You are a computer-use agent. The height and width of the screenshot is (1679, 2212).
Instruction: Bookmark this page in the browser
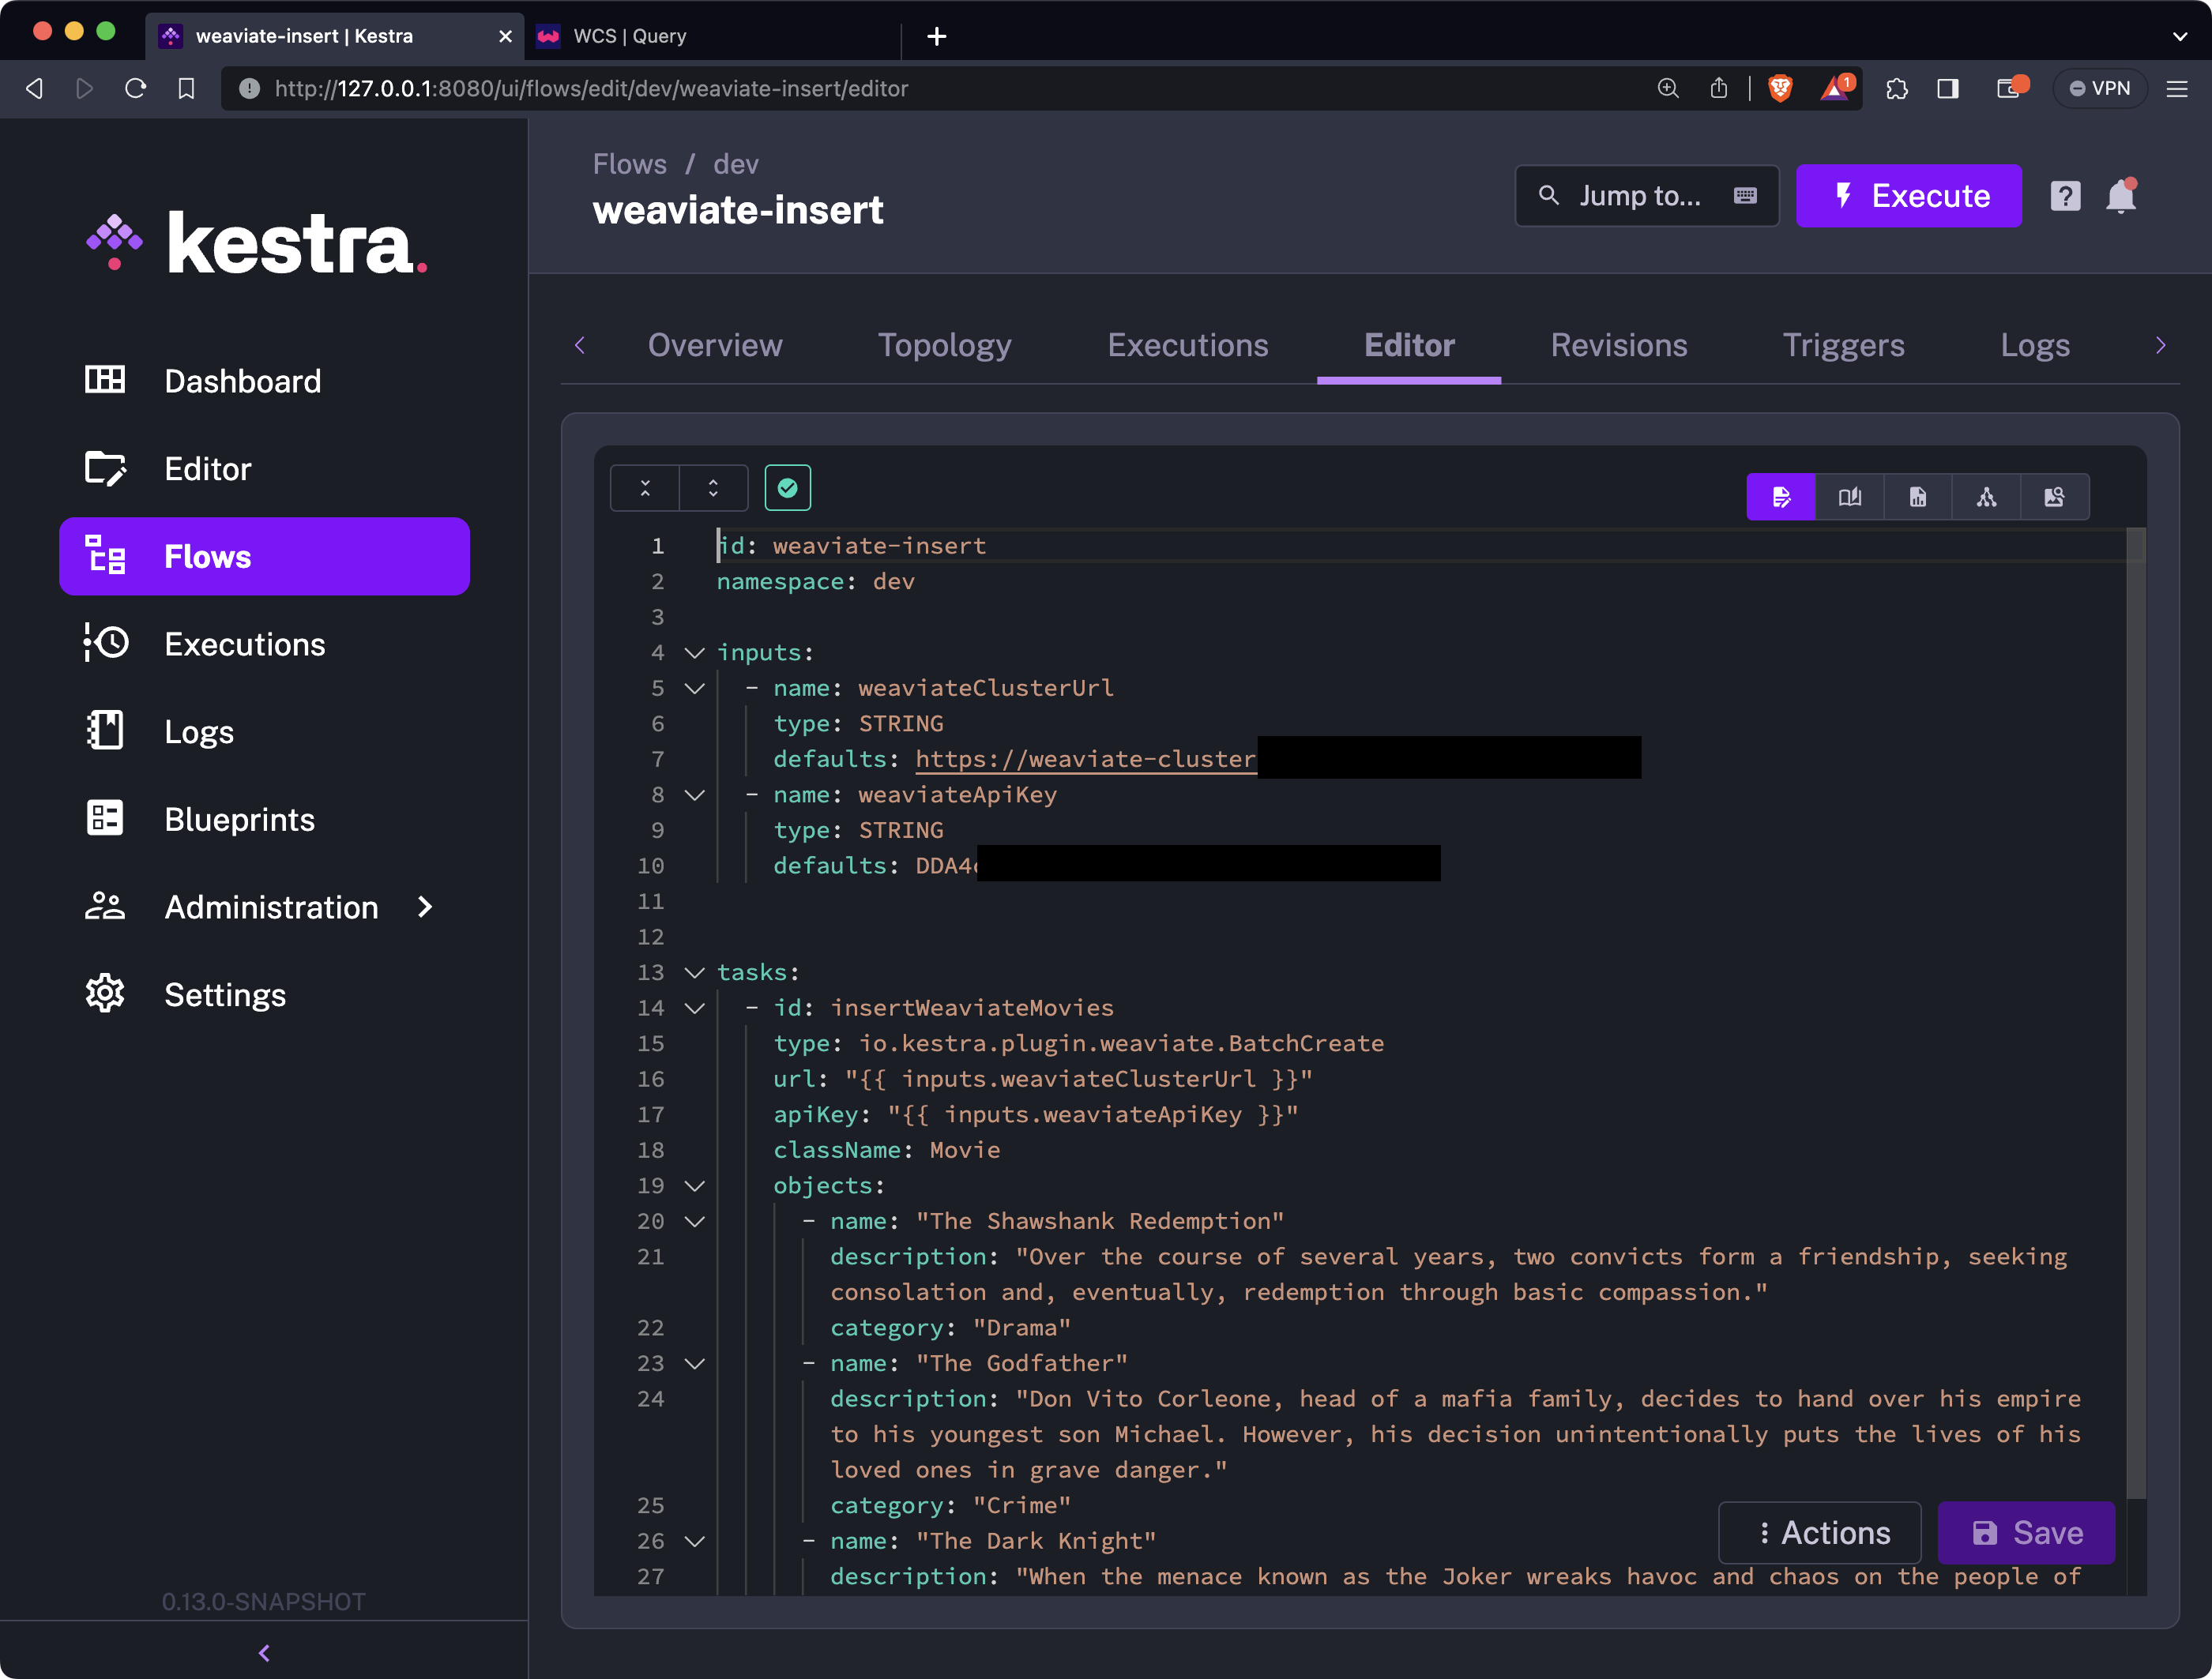point(186,88)
